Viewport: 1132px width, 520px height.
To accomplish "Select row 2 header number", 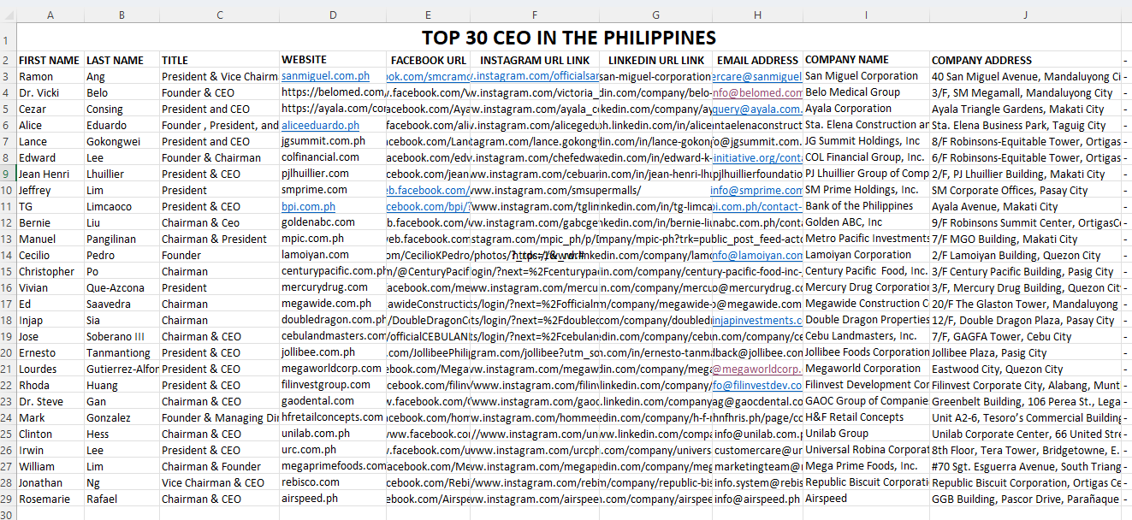I will 8,60.
